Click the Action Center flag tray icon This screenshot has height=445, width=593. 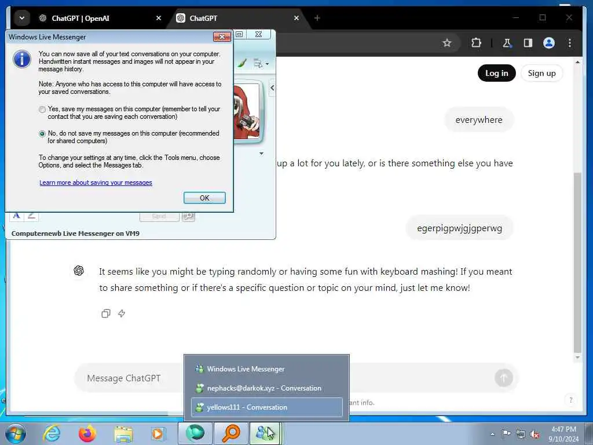point(506,434)
